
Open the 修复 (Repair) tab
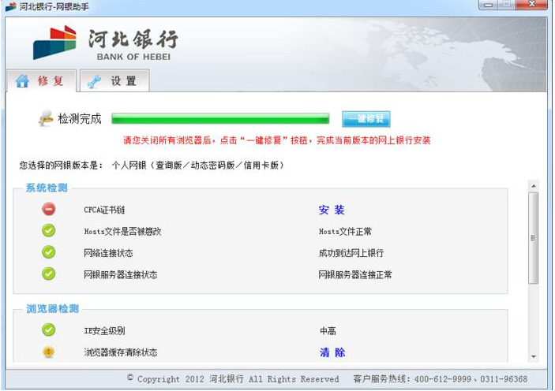pos(41,80)
